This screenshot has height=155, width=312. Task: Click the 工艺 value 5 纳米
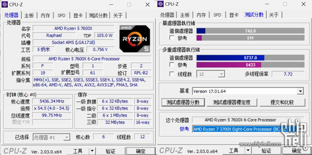[x=43, y=50]
